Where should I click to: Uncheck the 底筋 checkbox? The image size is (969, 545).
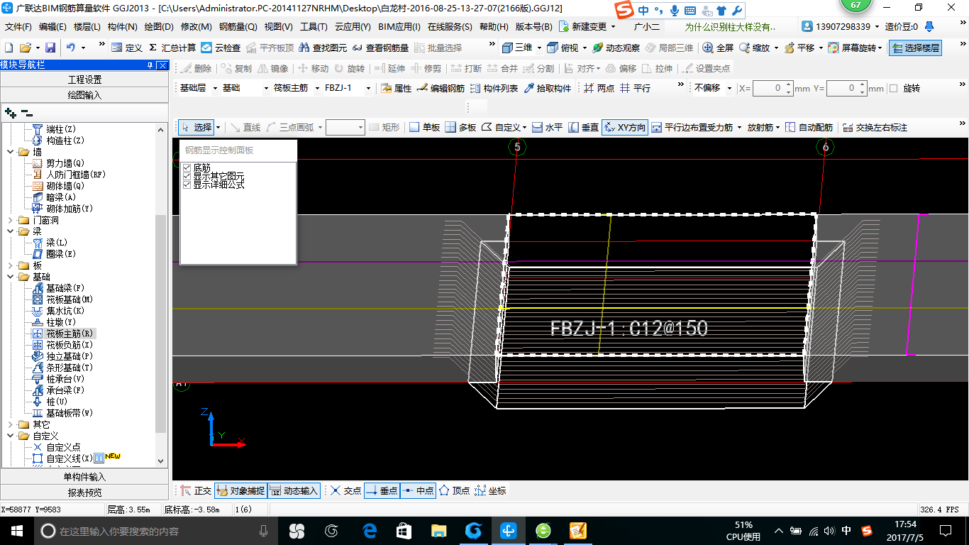[x=187, y=167]
